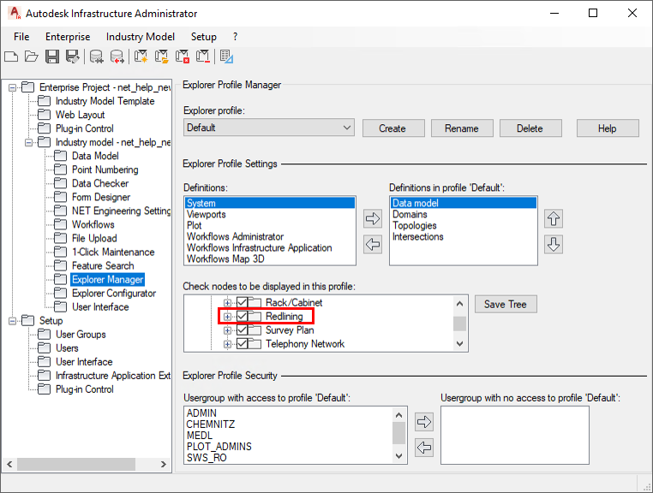The height and width of the screenshot is (493, 653).
Task: Click the New file toolbar icon
Action: tap(11, 56)
